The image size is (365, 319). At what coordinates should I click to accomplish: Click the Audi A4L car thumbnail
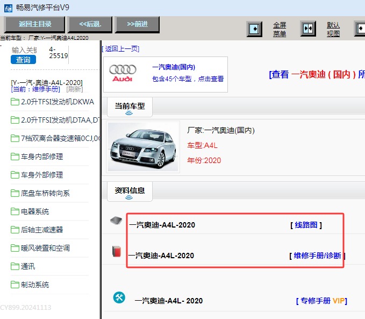point(143,147)
